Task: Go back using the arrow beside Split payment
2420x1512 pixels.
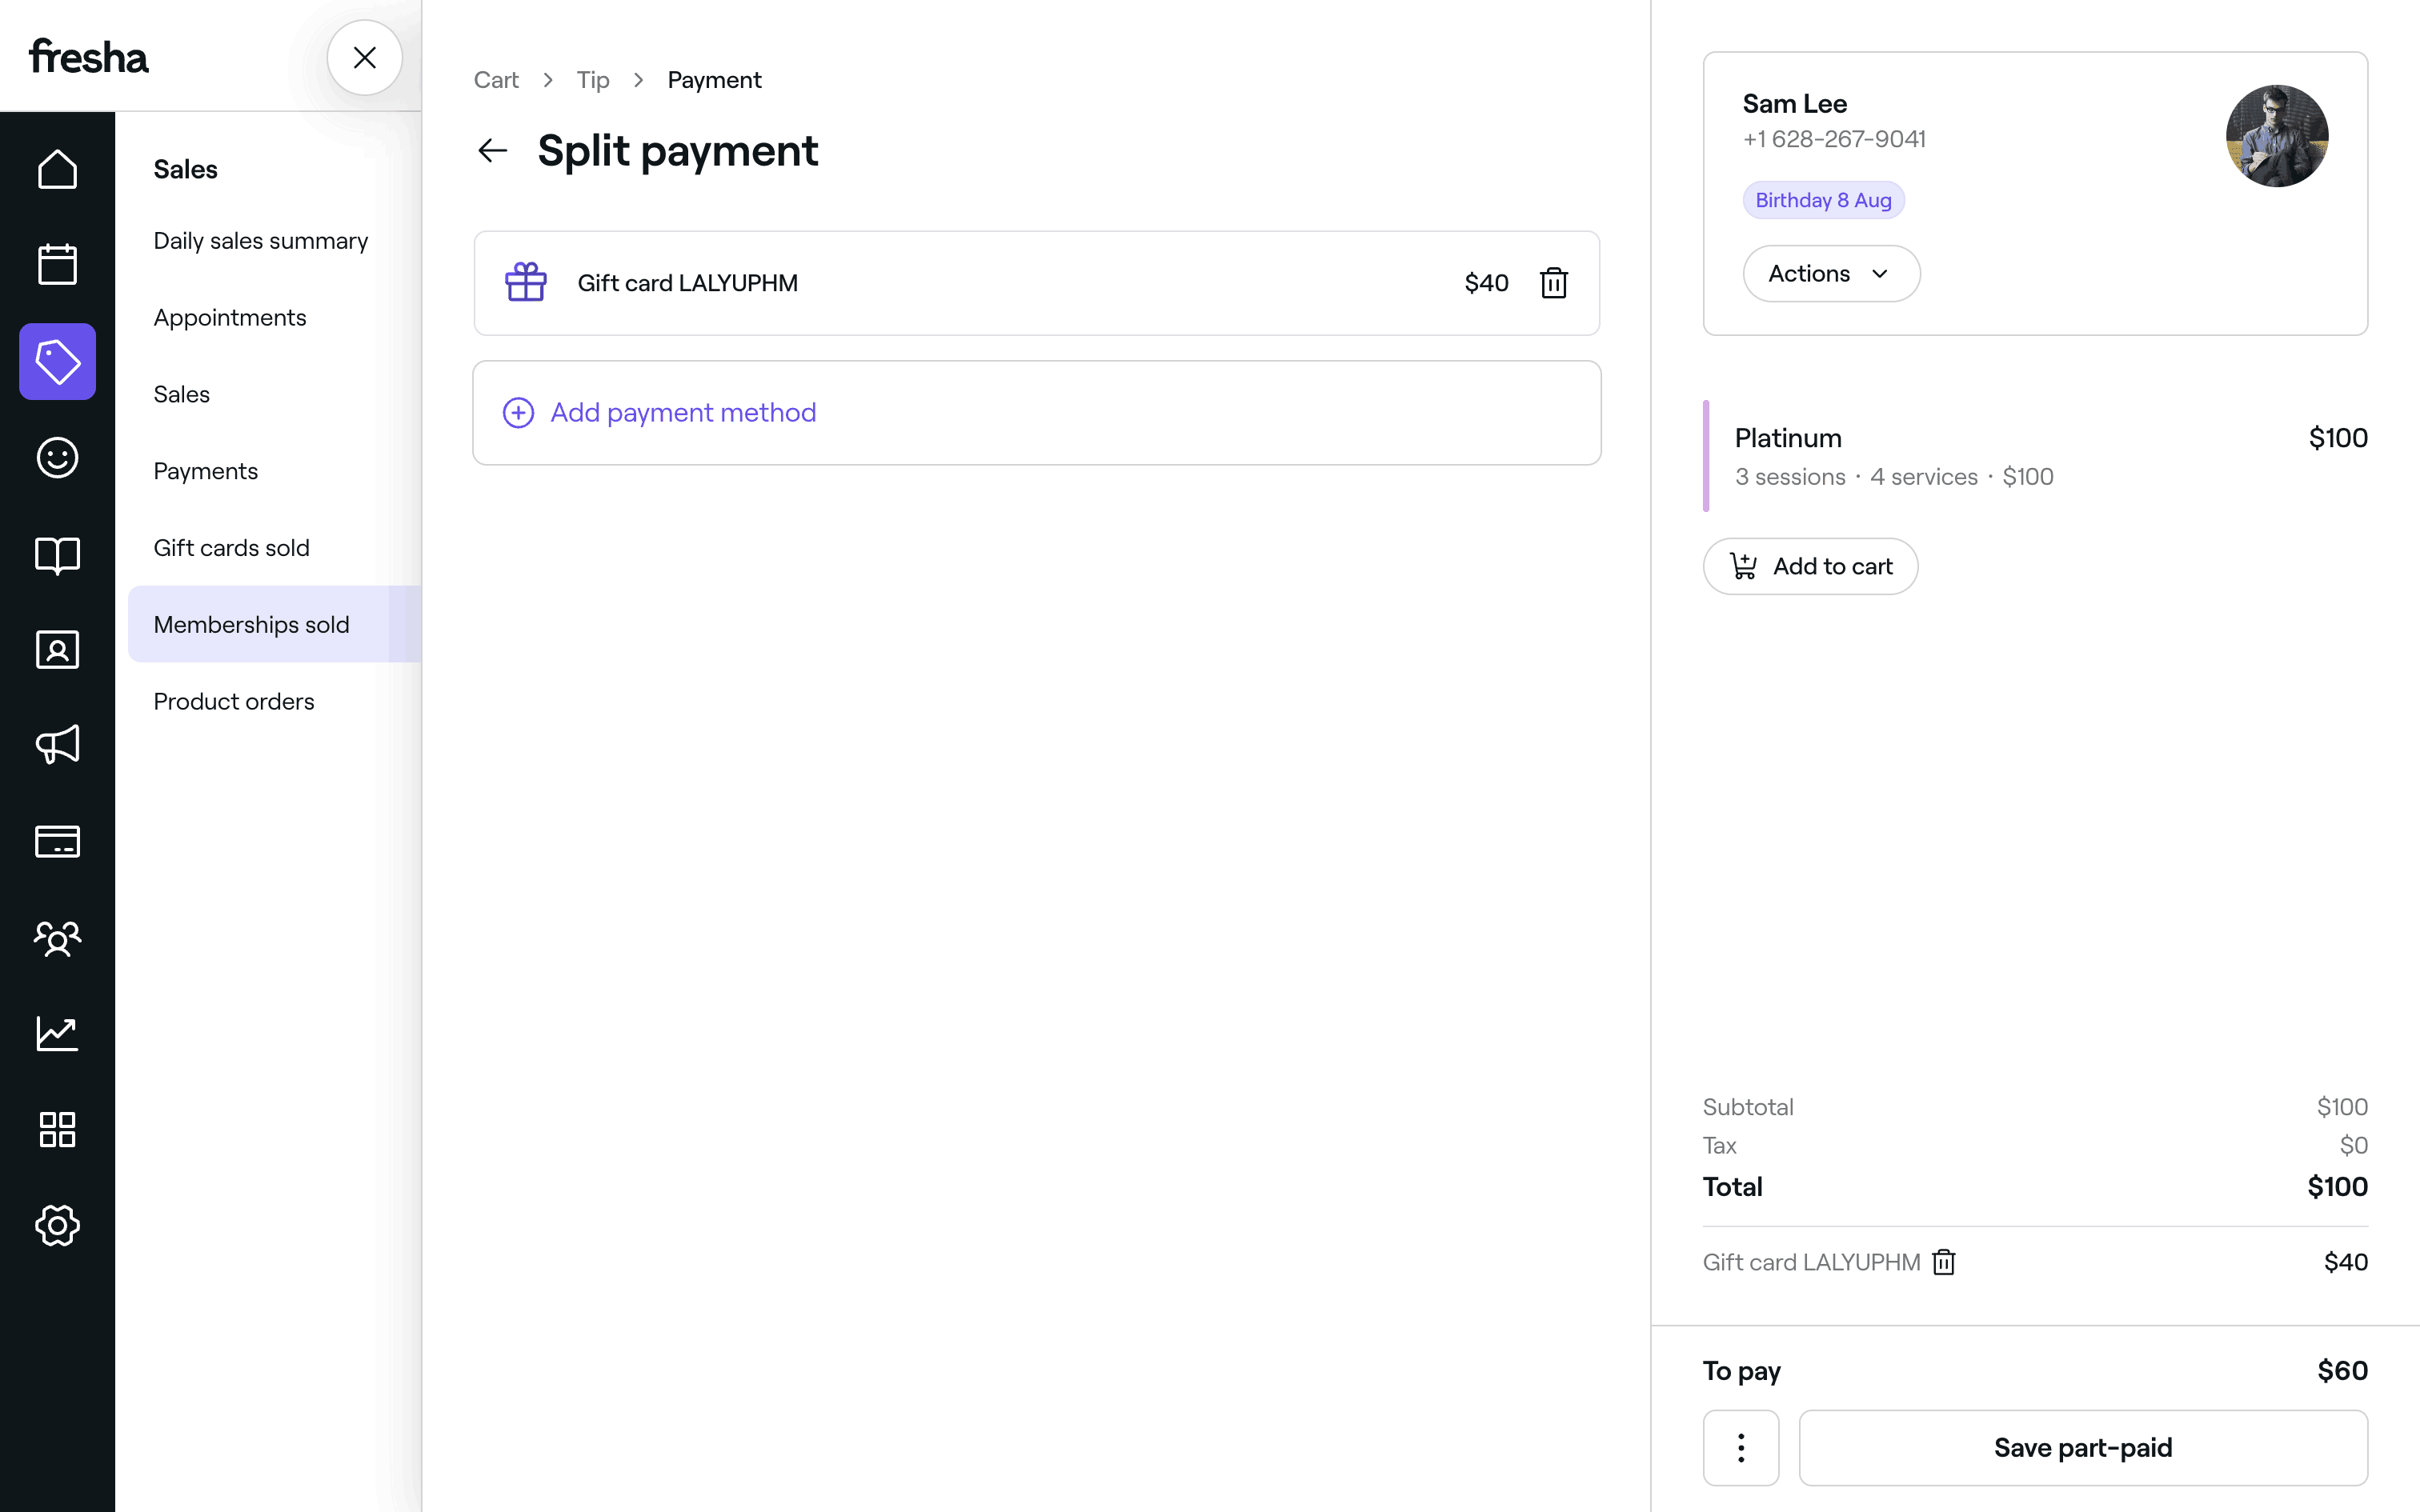Action: click(492, 151)
